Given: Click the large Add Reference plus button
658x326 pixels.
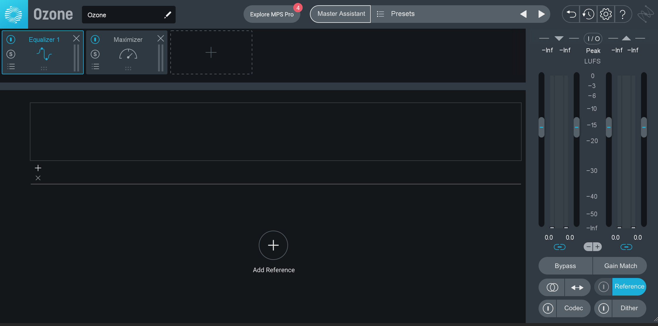Looking at the screenshot, I should 273,245.
